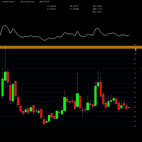Click the 96 price axis label
Image resolution: width=142 pixels, height=142 pixels.
tap(135, 59)
